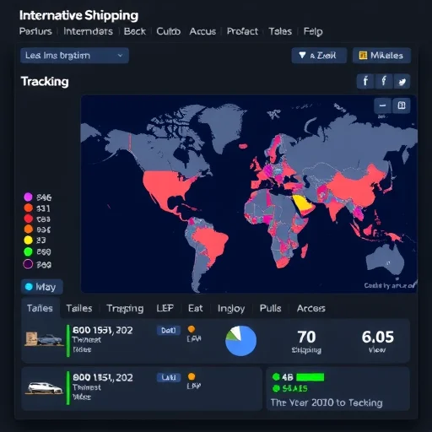Switch to the Eat tab
Viewport: 432px width, 432px height.
pos(195,308)
